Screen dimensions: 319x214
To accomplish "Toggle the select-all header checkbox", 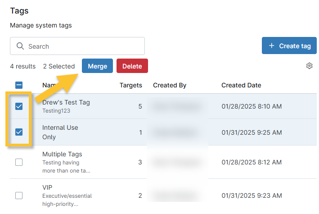I will 19,85.
